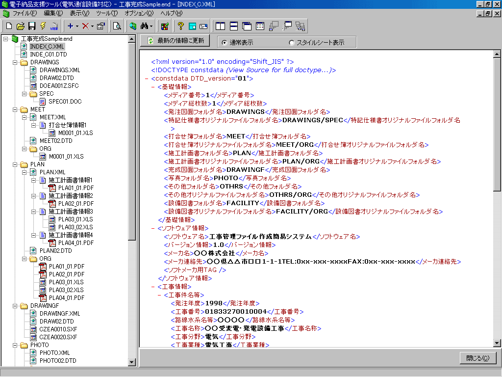Click the New file toolbar icon
502x377 pixels.
pyautogui.click(x=9, y=26)
